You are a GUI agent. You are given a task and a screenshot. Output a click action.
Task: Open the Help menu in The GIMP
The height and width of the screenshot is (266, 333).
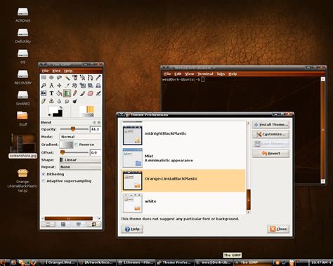pyautogui.click(x=68, y=71)
